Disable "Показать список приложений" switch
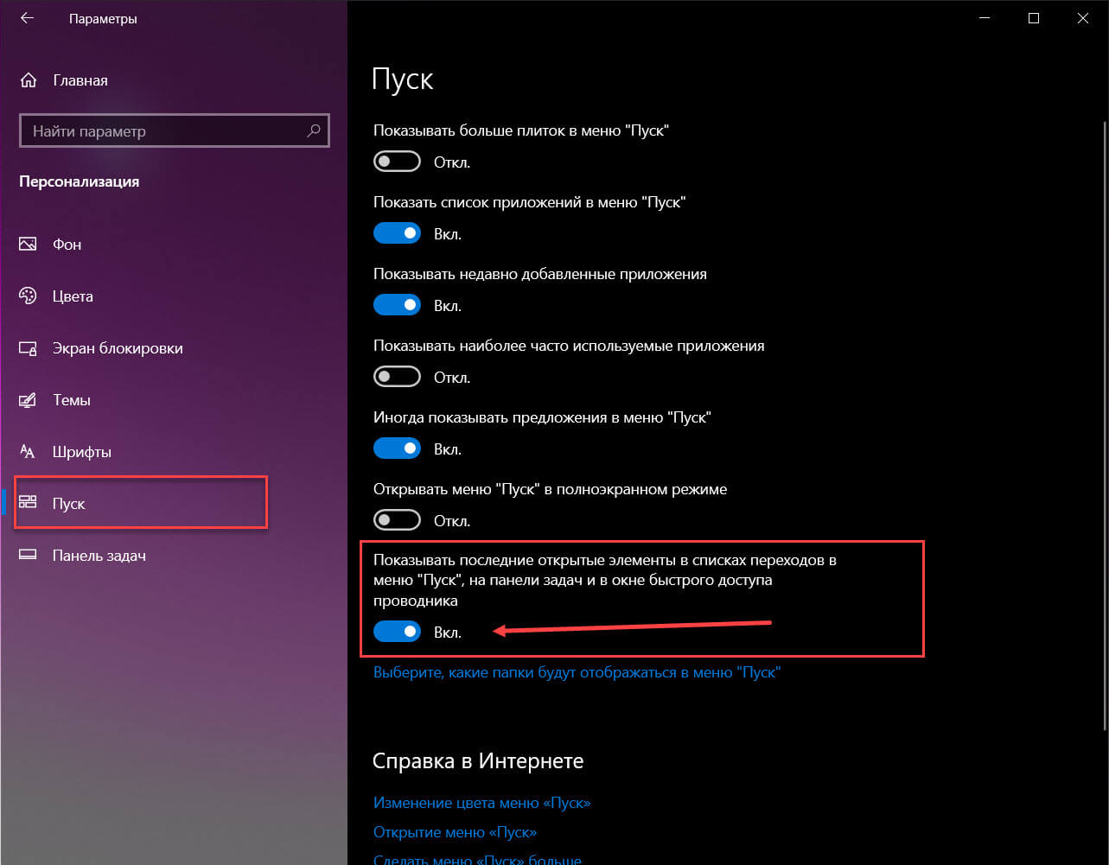The image size is (1109, 865). click(x=397, y=233)
